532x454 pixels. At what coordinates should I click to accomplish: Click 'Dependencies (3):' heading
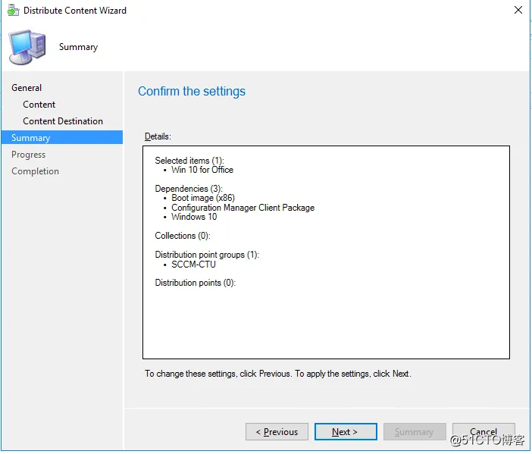click(189, 188)
